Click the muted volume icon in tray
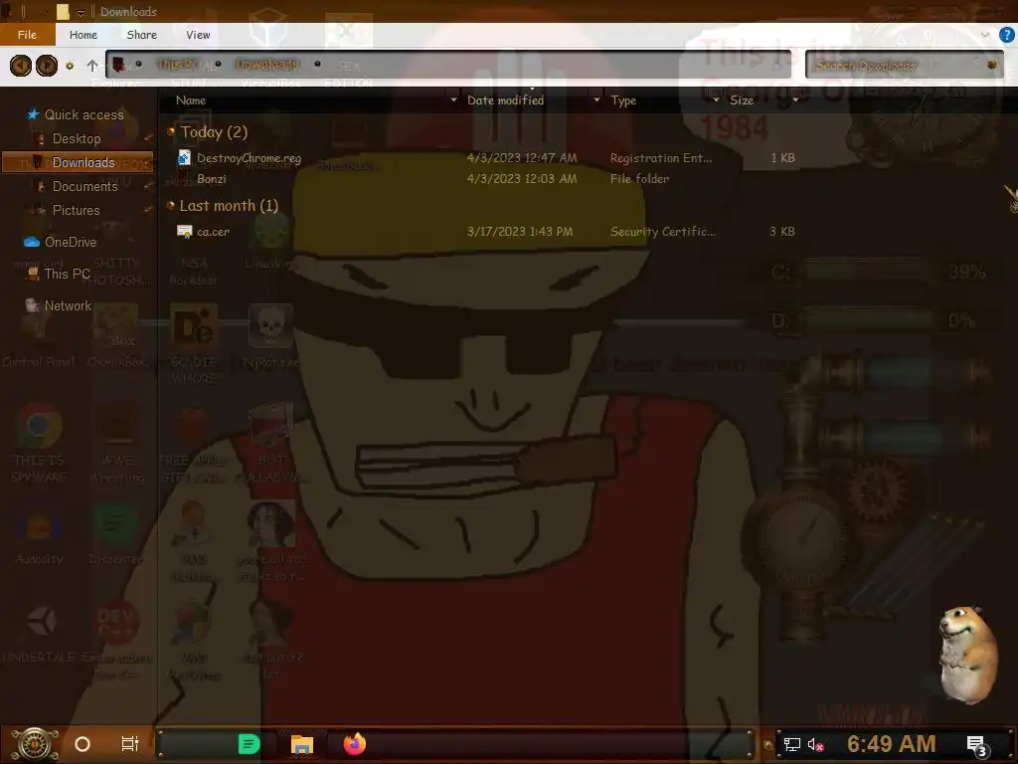1018x764 pixels. pos(816,744)
